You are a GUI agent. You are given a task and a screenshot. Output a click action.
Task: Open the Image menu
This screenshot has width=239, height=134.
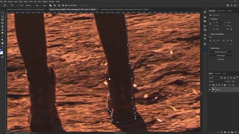[10, 1]
